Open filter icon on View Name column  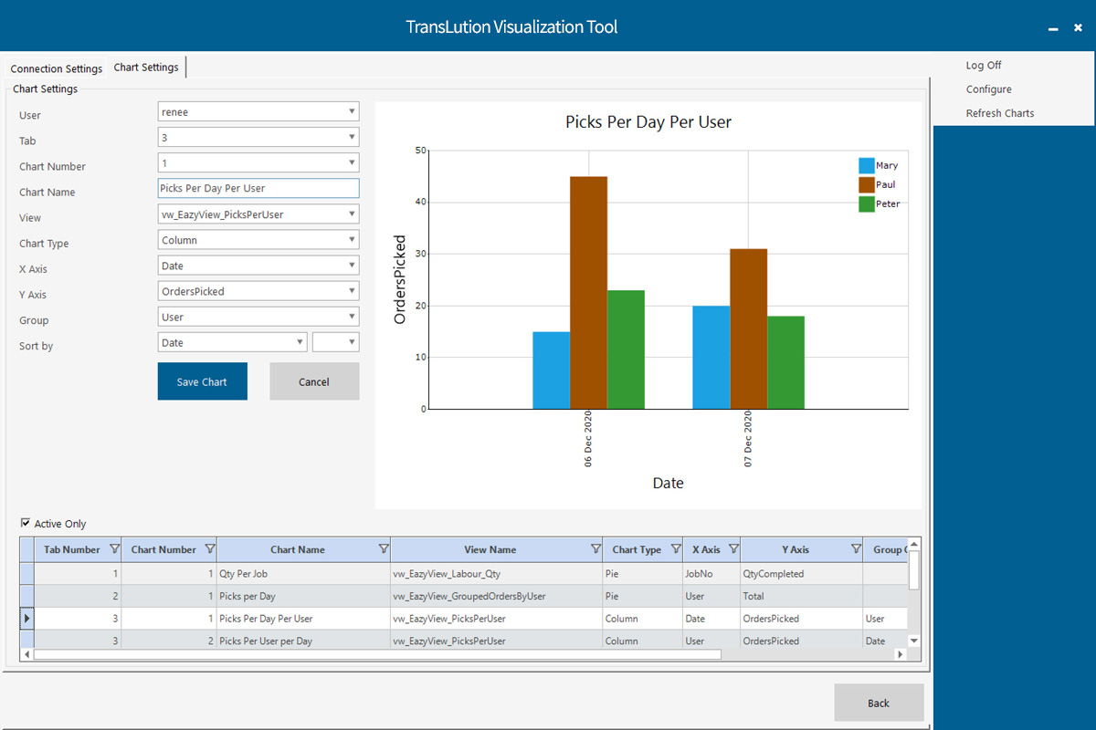pos(595,549)
